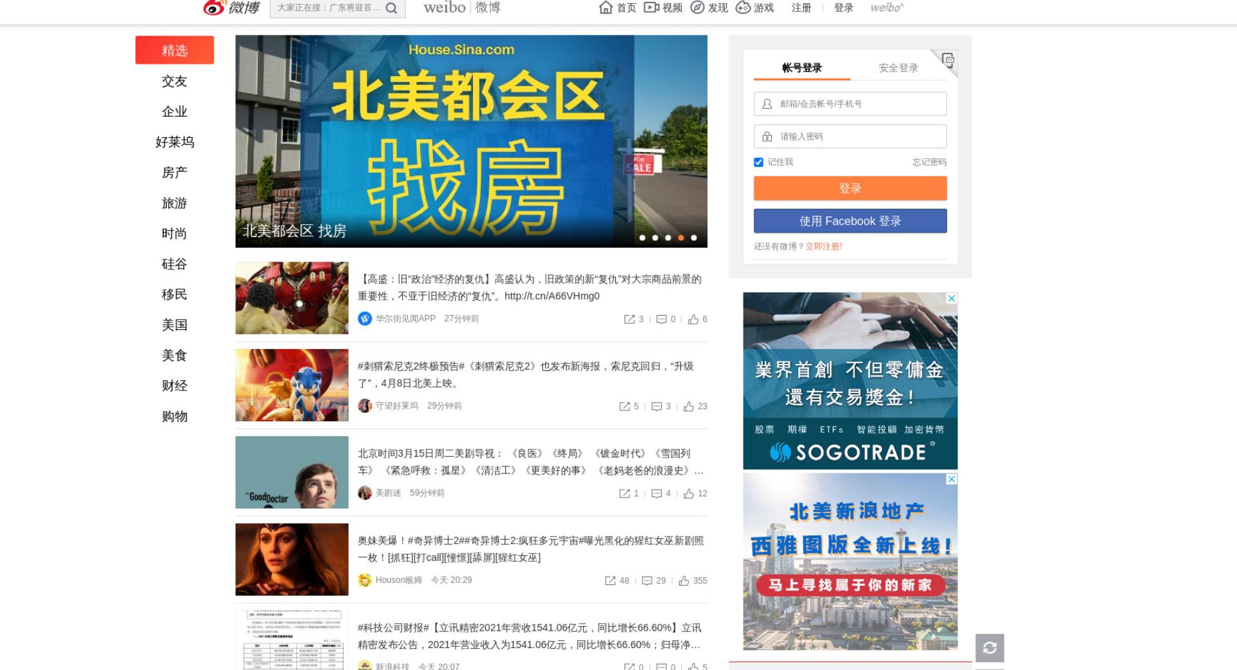Open 美食 category
Image resolution: width=1237 pixels, height=670 pixels.
tap(175, 355)
